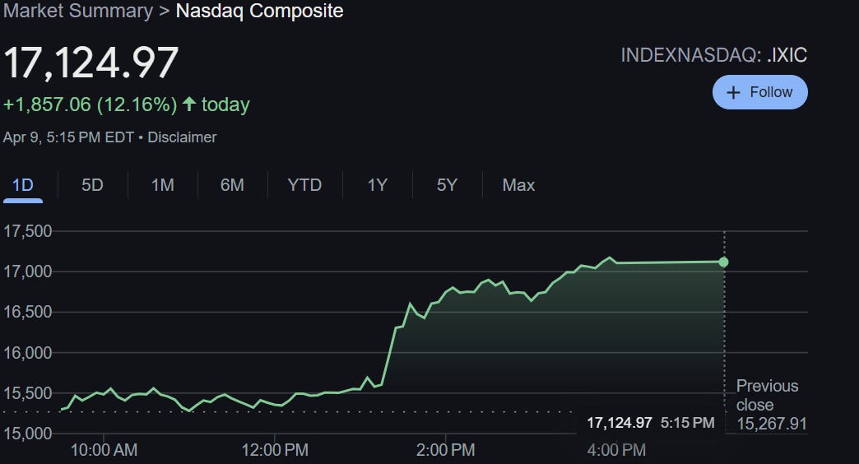Show the Max time range tab

coord(518,185)
